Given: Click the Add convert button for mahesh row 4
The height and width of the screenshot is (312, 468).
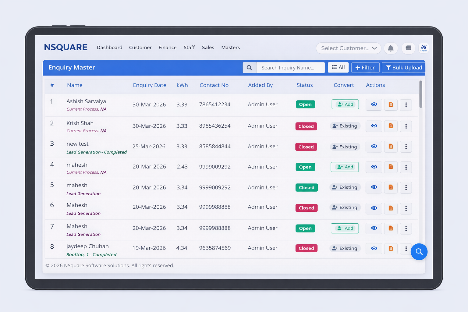Looking at the screenshot, I should coord(345,167).
